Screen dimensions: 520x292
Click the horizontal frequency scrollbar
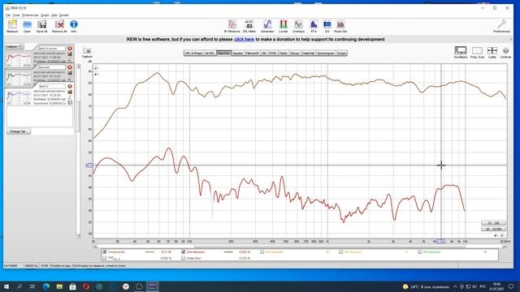[x=300, y=246]
